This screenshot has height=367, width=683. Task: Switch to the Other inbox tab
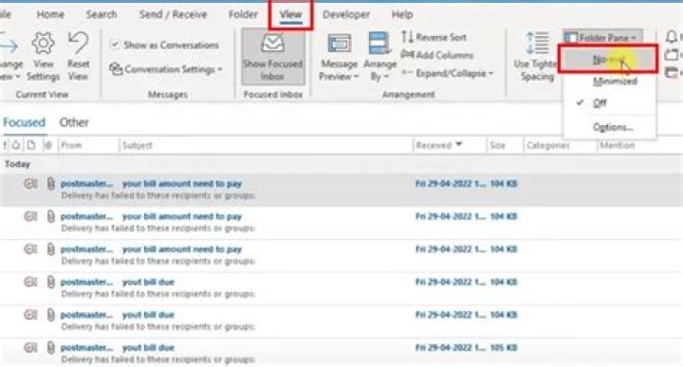tap(74, 122)
